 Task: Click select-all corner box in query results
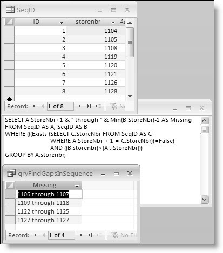pos(10,185)
